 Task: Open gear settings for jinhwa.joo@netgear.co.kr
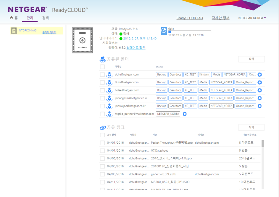coord(259,106)
